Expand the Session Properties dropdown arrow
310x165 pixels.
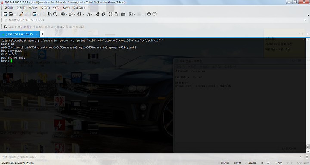(x=38, y=14)
